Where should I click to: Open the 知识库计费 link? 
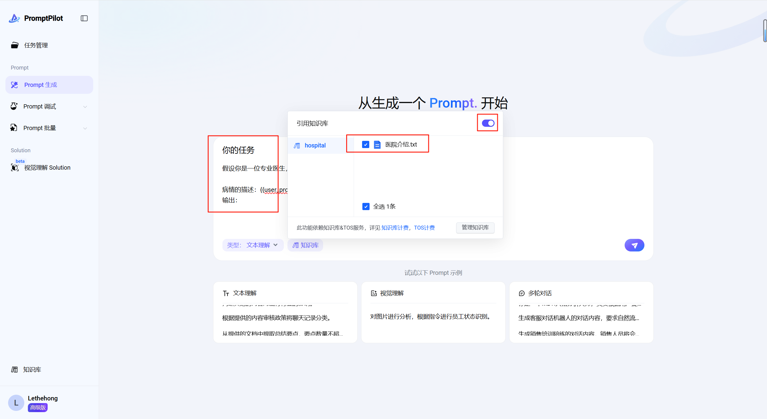pos(394,228)
